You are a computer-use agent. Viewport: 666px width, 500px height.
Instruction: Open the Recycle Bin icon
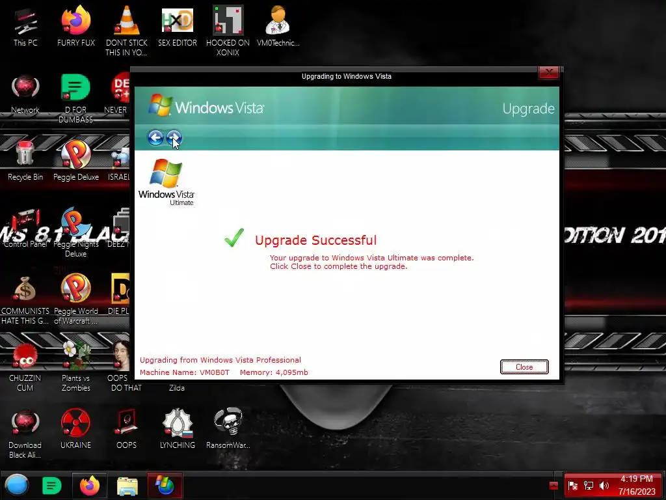25,161
